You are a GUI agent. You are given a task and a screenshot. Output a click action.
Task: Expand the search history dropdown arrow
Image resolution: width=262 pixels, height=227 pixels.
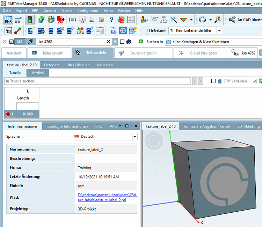tap(115, 42)
